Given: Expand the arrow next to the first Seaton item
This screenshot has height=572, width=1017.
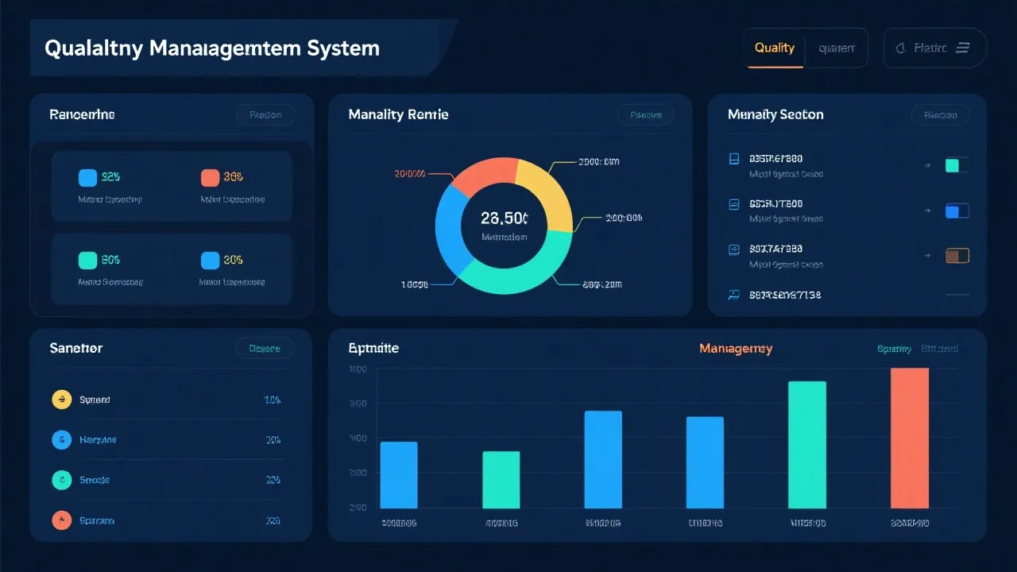Looking at the screenshot, I should coord(927,165).
